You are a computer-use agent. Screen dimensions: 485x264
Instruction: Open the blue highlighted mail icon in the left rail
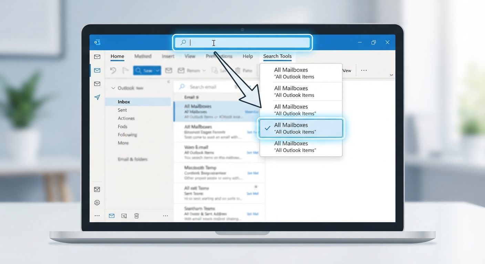coord(97,70)
